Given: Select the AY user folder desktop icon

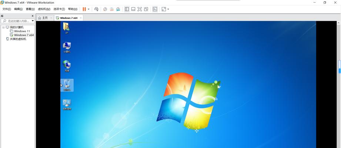Looking at the screenshot, I should (x=67, y=28).
